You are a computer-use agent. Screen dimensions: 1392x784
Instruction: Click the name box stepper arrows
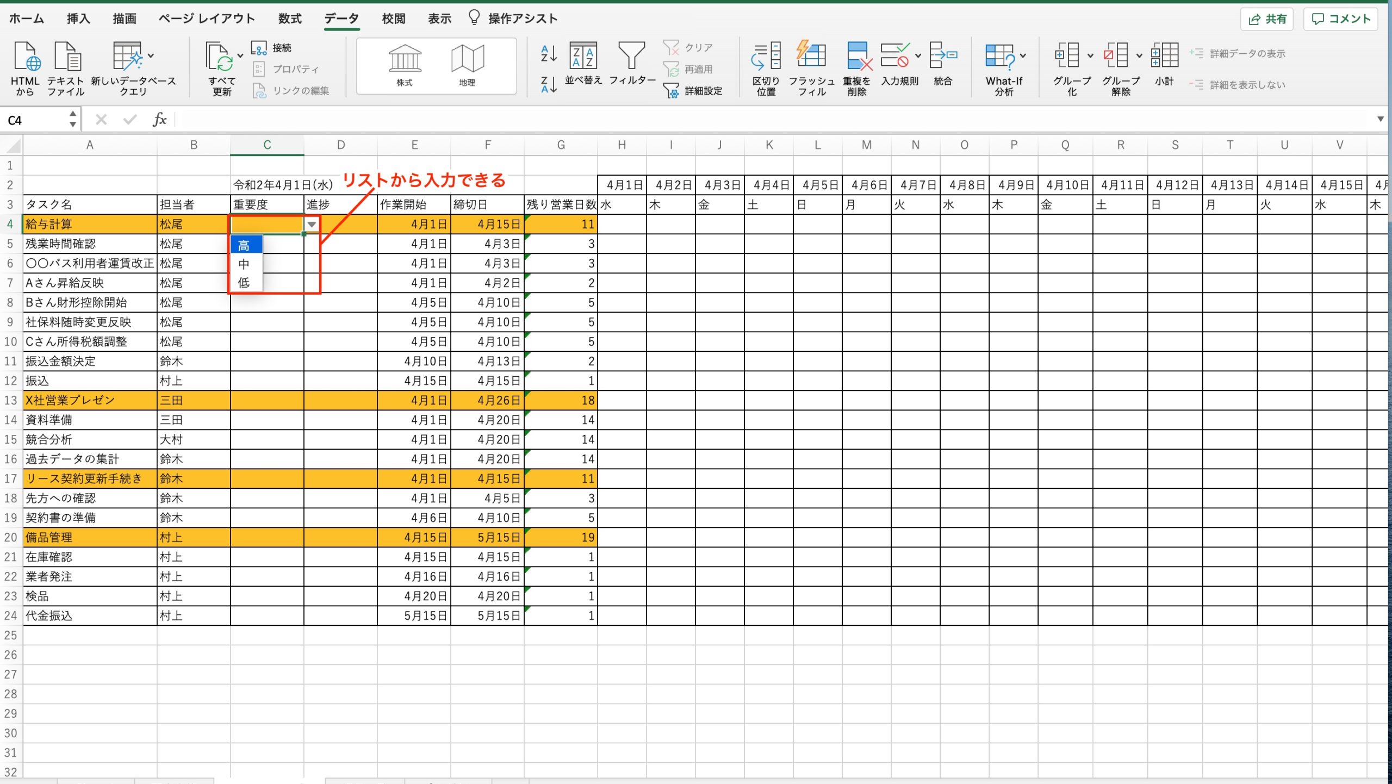[73, 119]
